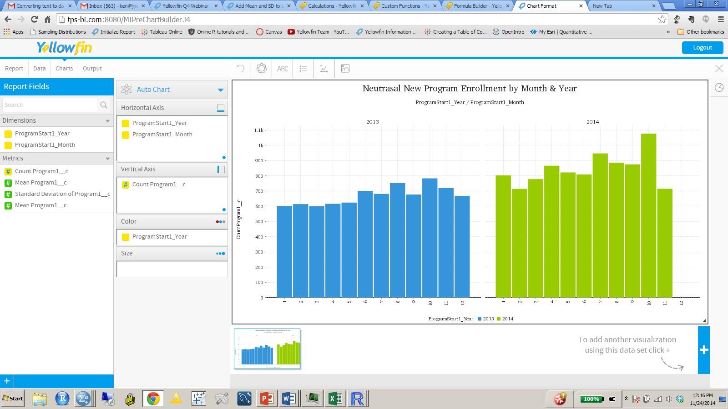Open PowerPoint from the taskbar
The width and height of the screenshot is (728, 409).
[x=267, y=399]
